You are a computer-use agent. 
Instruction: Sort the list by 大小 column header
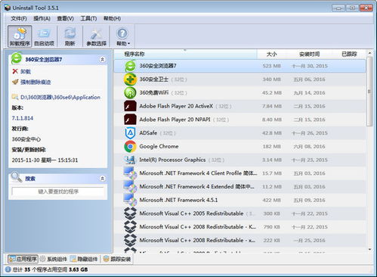point(271,54)
